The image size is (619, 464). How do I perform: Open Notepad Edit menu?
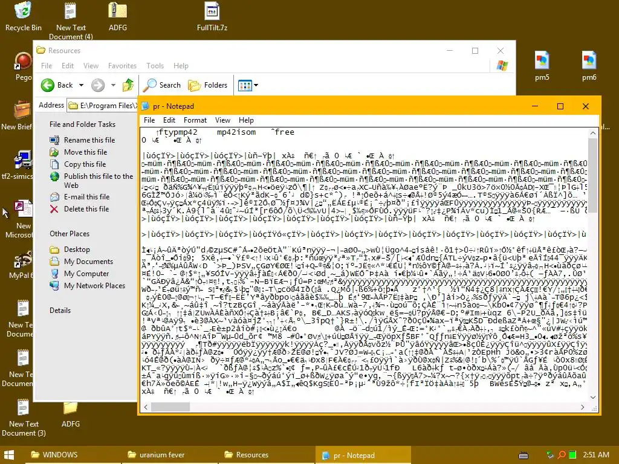(169, 120)
